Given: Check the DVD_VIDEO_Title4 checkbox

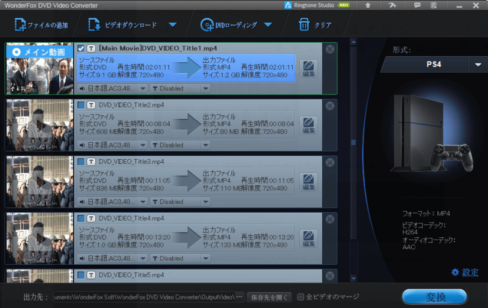Looking at the screenshot, I should (81, 218).
